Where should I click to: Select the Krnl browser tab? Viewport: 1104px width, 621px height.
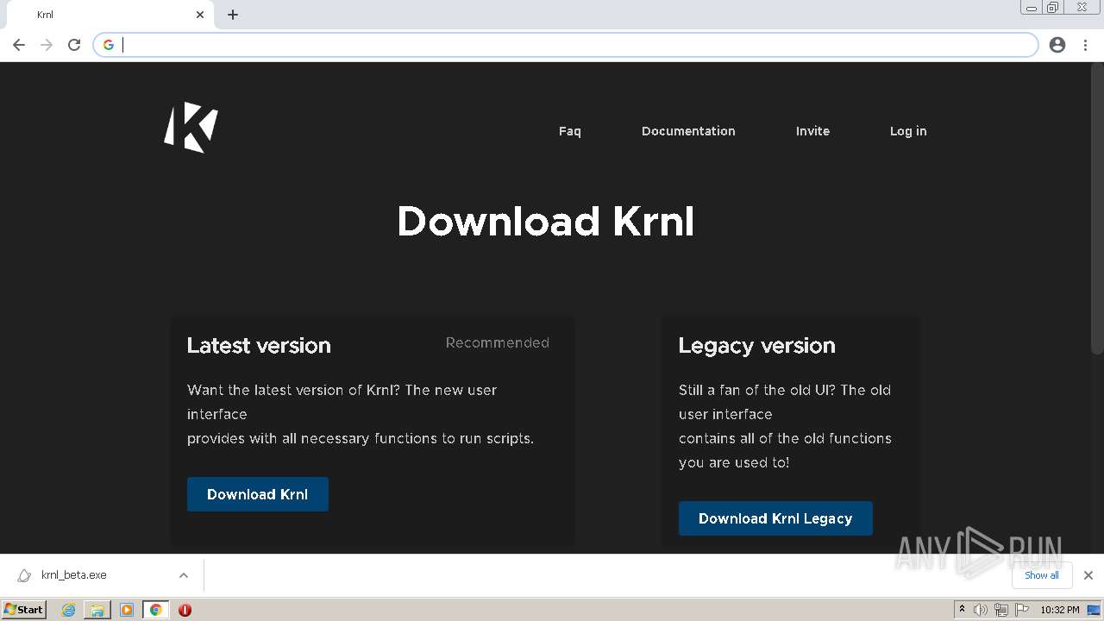(x=110, y=15)
